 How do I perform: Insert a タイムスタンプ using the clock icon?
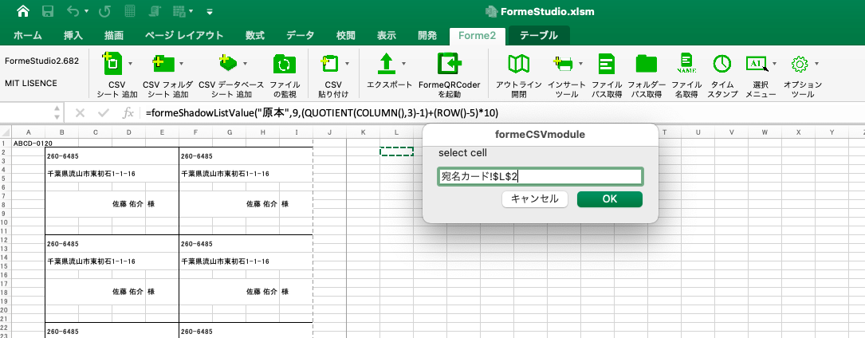(722, 64)
